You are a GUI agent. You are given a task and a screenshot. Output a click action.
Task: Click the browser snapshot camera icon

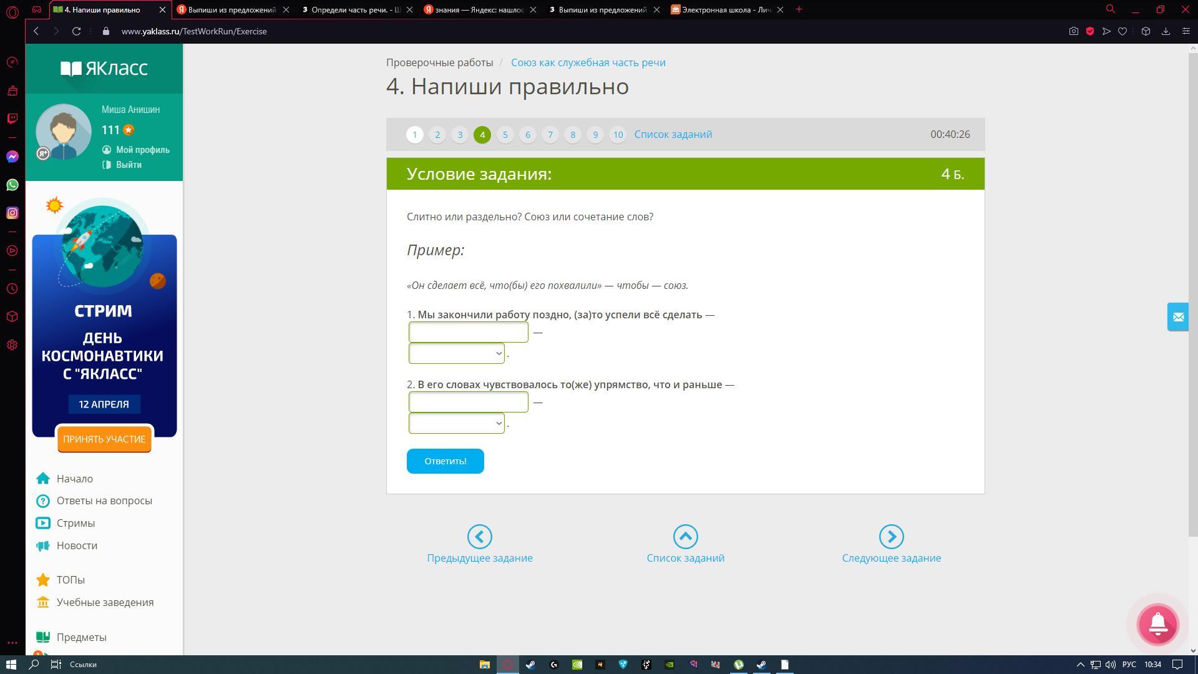click(x=1073, y=31)
